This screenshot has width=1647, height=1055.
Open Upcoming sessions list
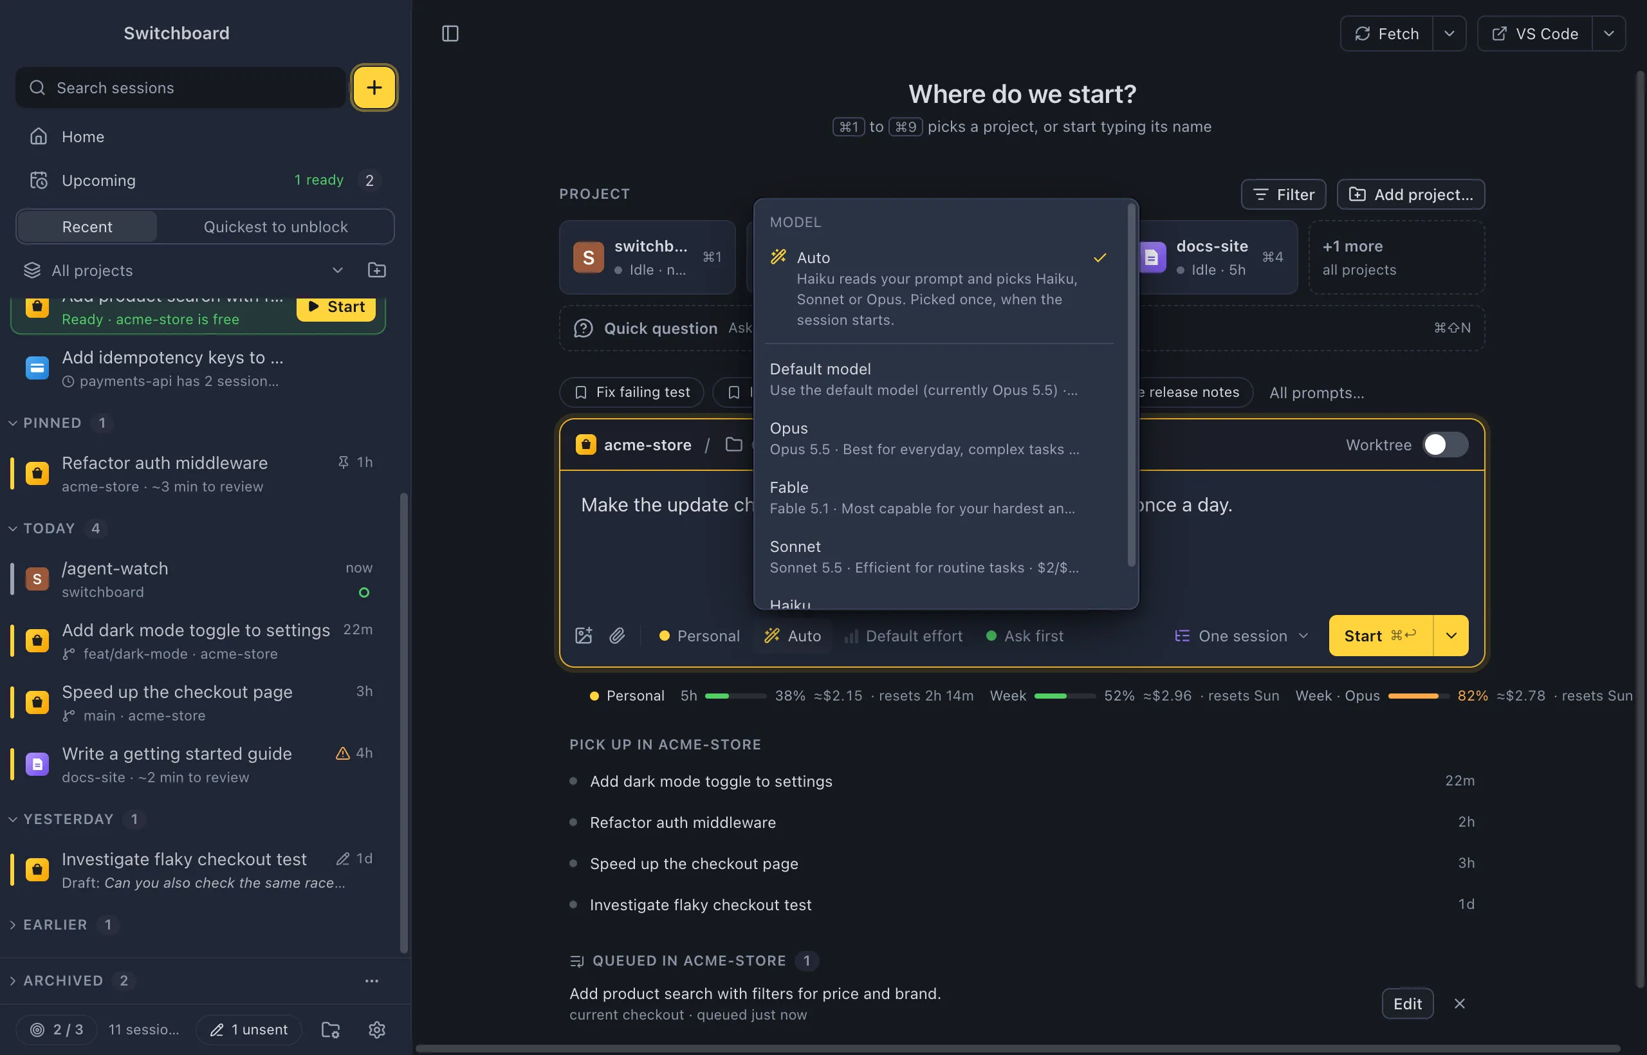pyautogui.click(x=205, y=180)
